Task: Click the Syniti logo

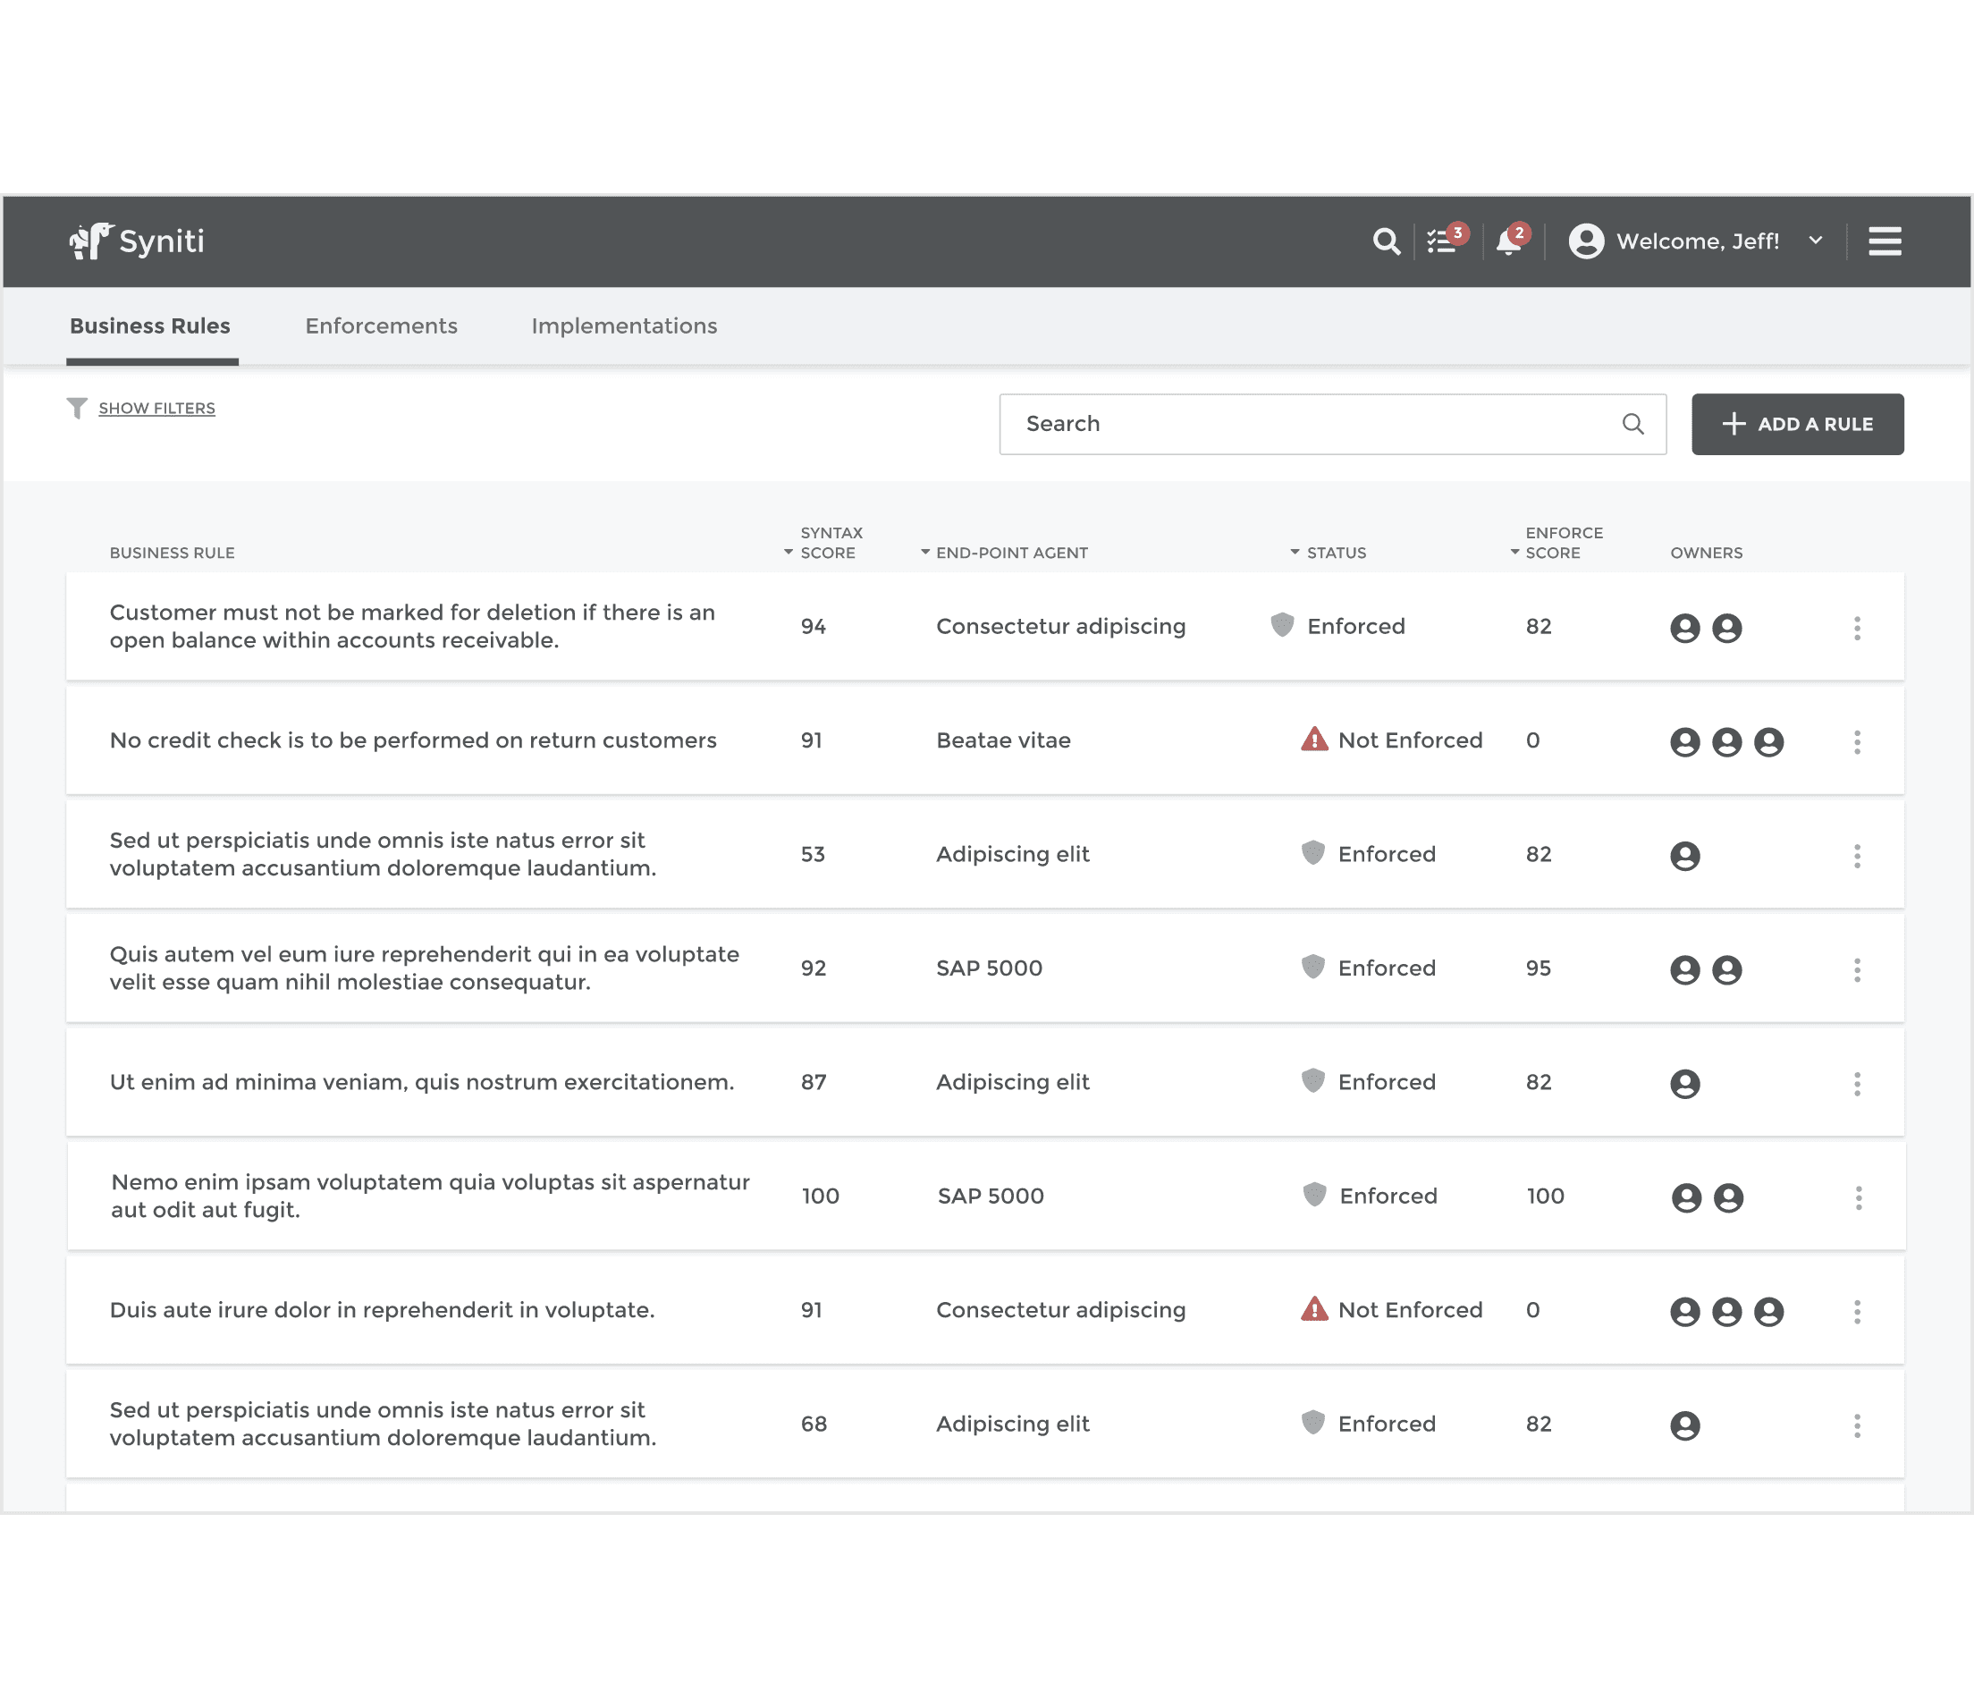Action: tap(137, 241)
